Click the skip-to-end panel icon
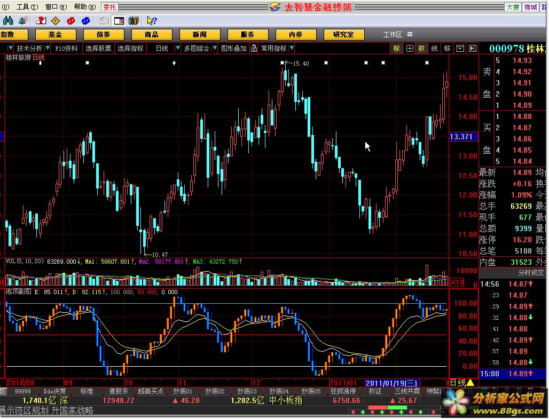The image size is (549, 419). click(x=473, y=49)
